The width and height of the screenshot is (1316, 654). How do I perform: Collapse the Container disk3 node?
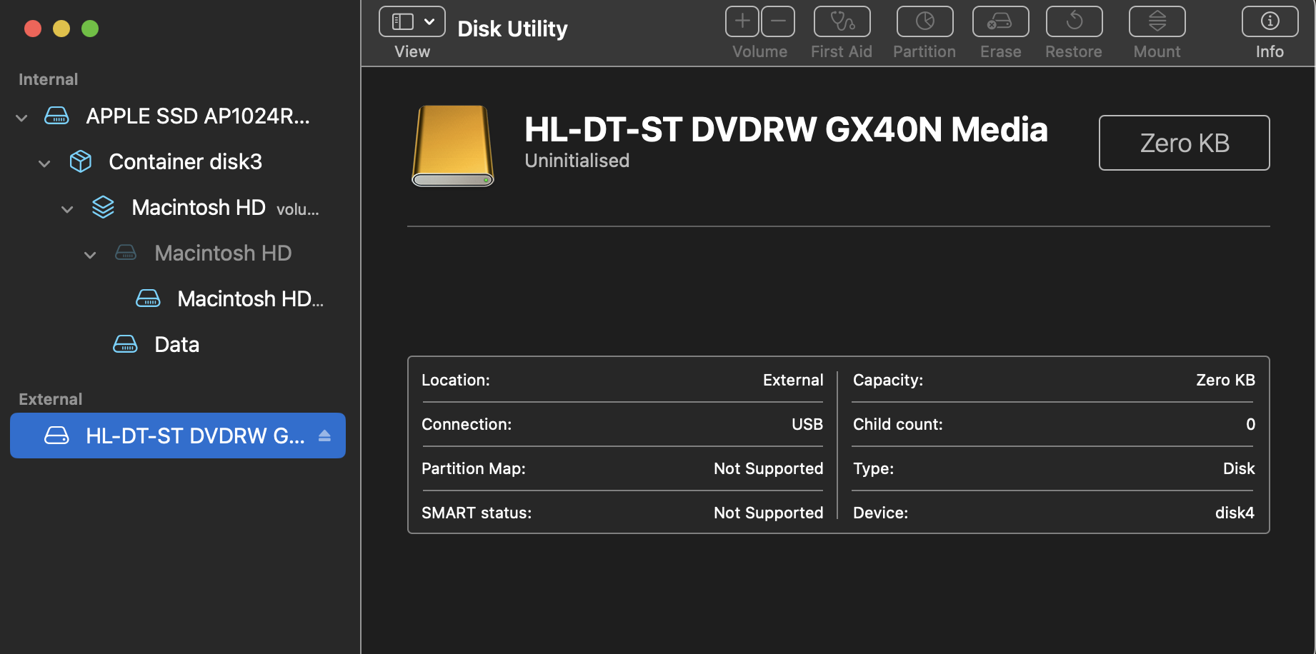click(x=44, y=163)
